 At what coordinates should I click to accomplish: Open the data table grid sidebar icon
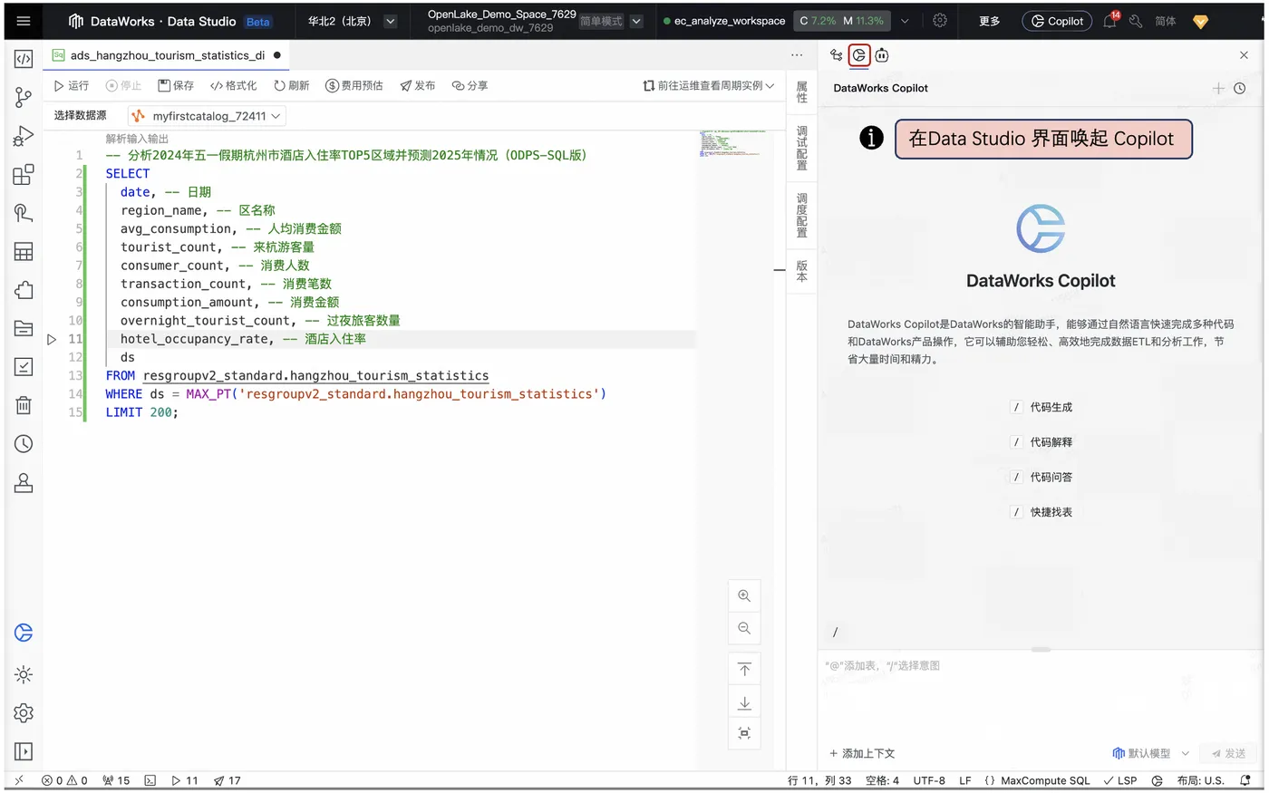24,252
